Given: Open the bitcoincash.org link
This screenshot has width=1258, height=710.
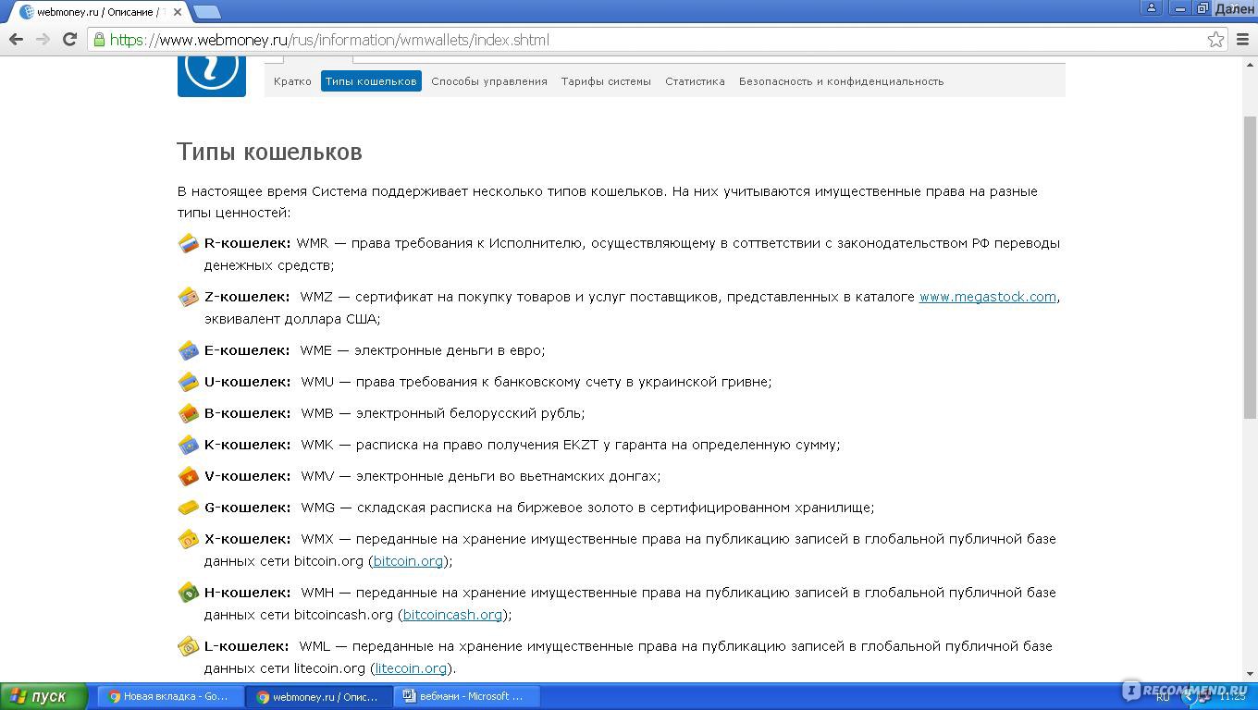Looking at the screenshot, I should [x=452, y=615].
